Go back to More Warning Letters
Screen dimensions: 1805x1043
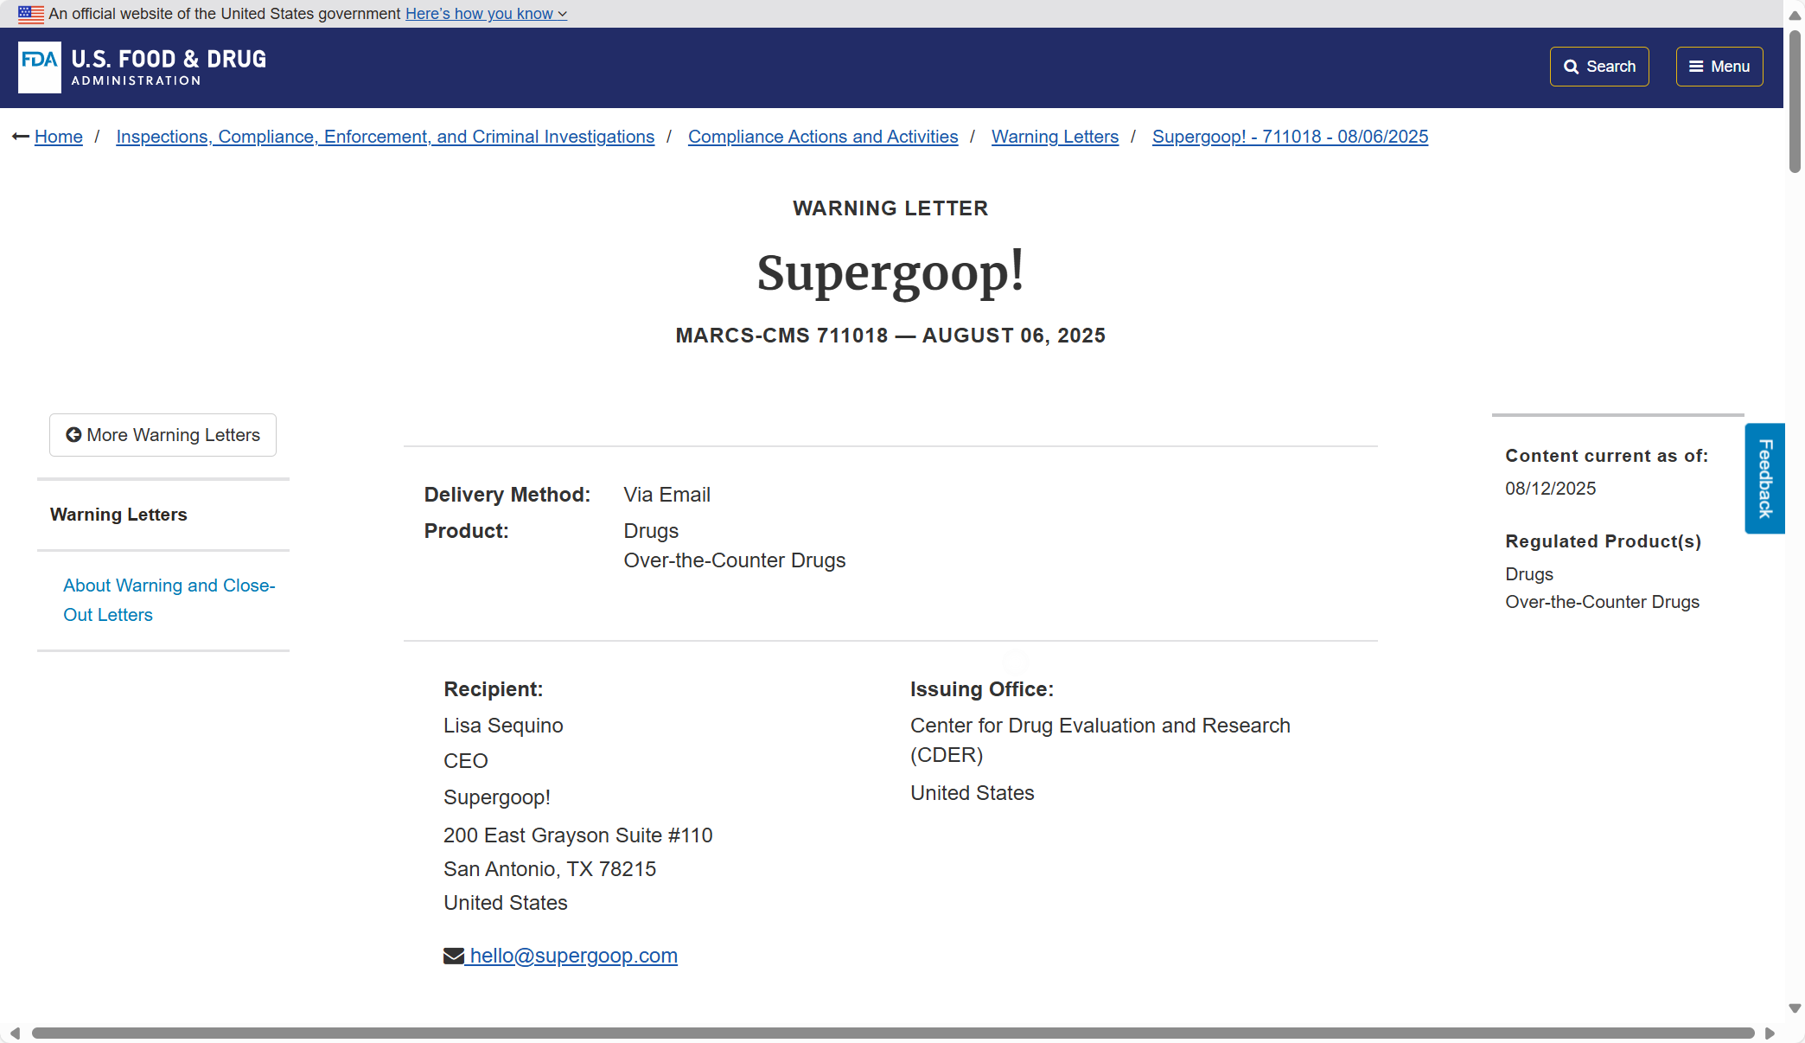click(163, 435)
